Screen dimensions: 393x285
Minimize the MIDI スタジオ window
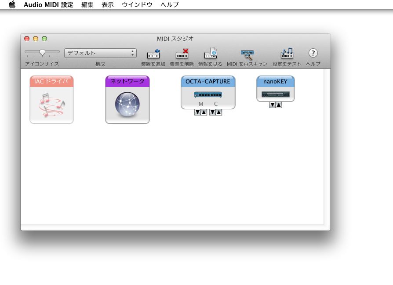(x=36, y=39)
